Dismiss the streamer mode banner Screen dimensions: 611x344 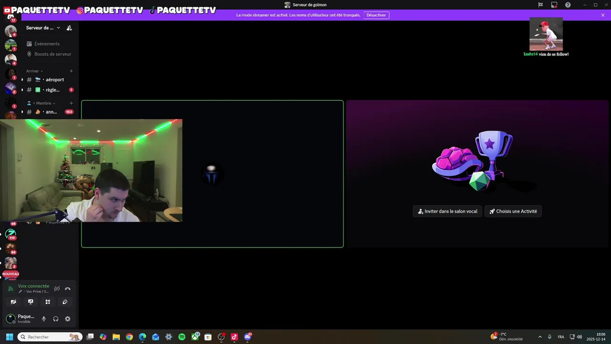[603, 15]
